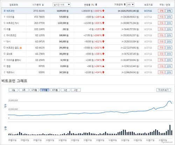Click 판매 in the 퀀텀 row
175x145 pixels.
pyautogui.click(x=169, y=66)
